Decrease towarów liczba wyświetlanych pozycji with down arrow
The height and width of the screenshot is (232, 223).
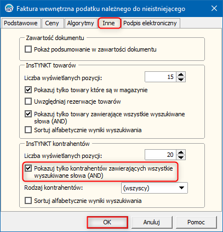181,80
